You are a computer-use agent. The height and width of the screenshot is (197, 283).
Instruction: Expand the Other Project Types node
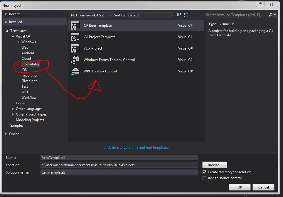pyautogui.click(x=13, y=114)
